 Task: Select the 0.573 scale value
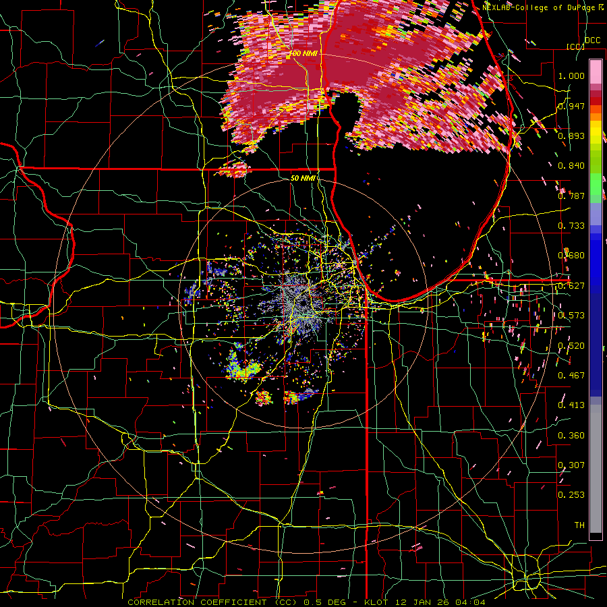[571, 316]
